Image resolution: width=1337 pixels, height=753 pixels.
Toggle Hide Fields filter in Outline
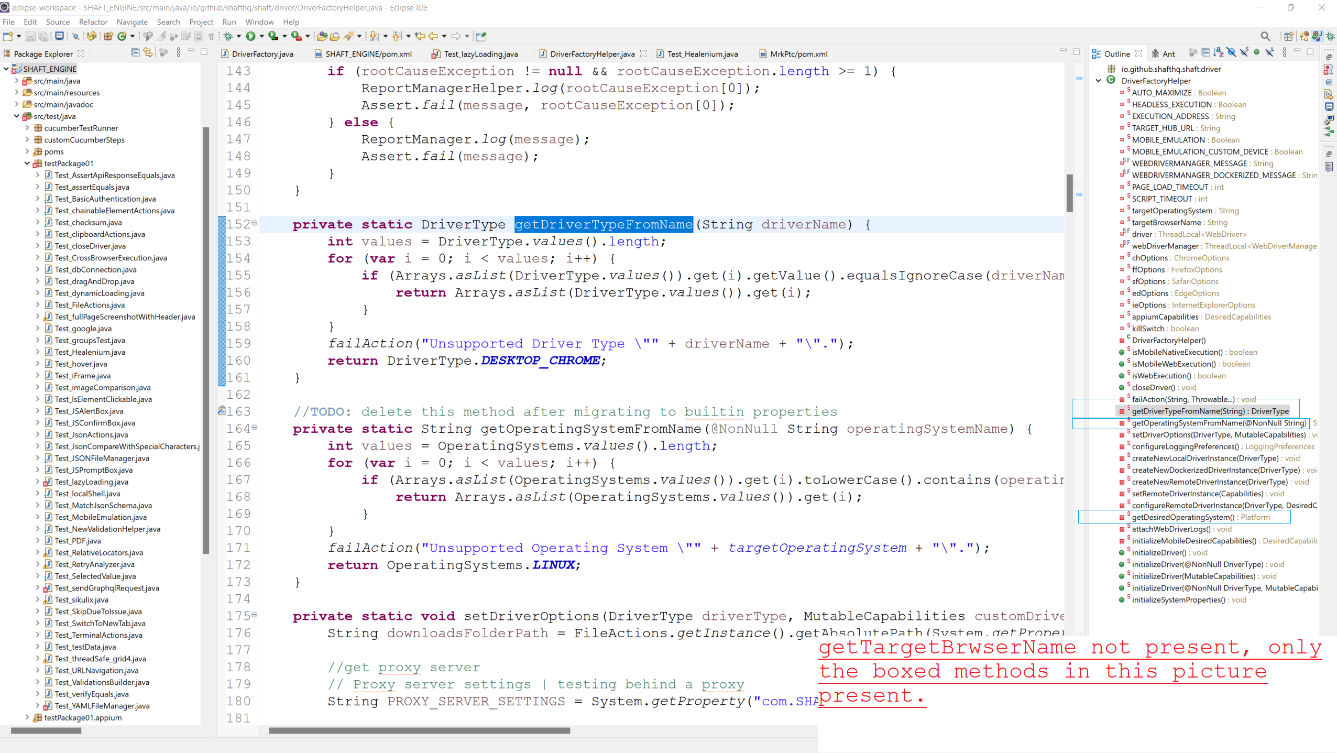point(1232,53)
